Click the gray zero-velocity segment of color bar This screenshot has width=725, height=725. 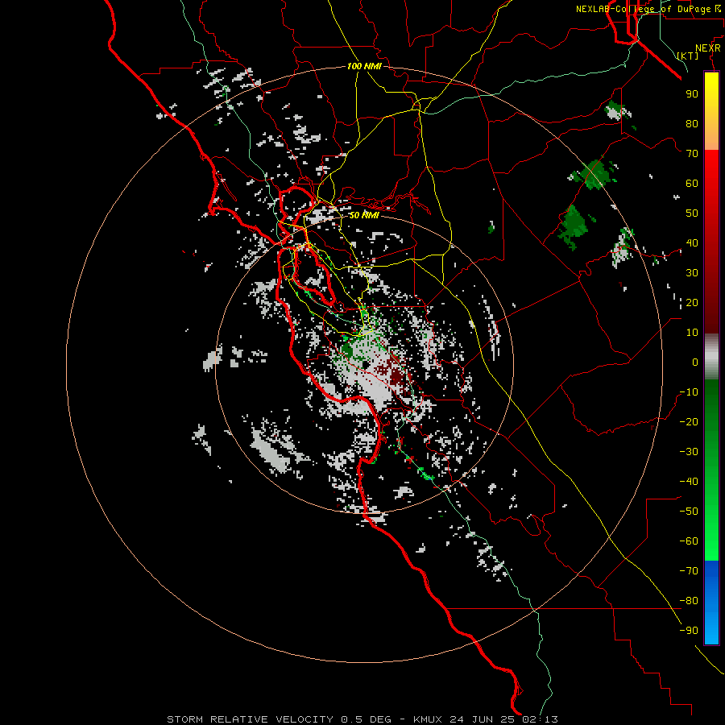pos(711,357)
